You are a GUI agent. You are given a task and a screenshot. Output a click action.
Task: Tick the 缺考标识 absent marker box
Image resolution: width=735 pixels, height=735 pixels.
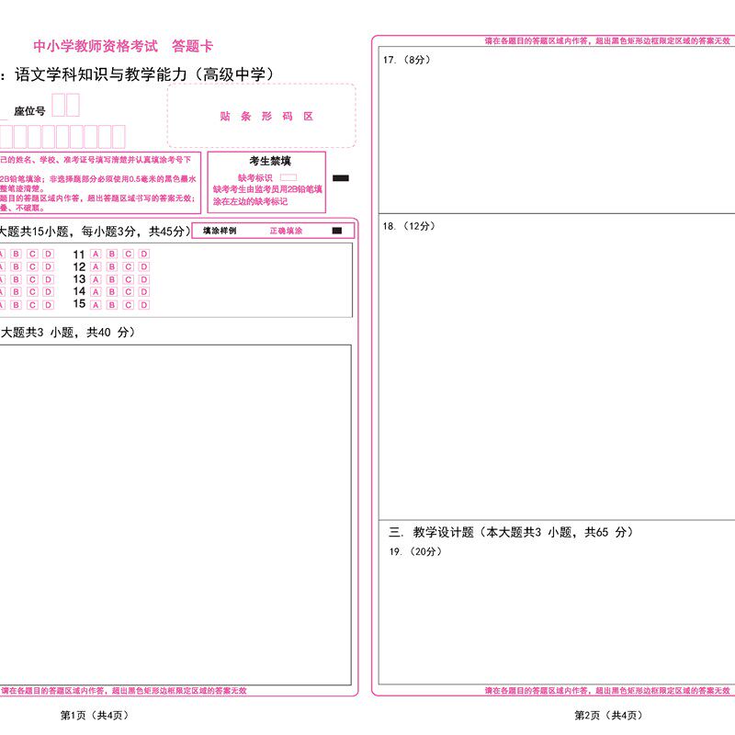click(x=288, y=177)
